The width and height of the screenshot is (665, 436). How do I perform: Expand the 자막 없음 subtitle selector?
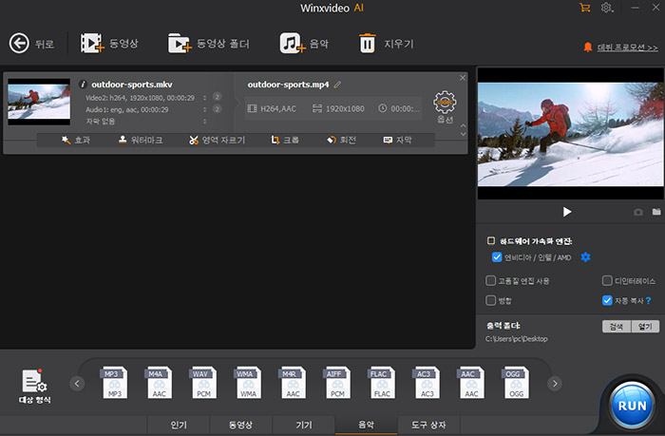pyautogui.click(x=204, y=122)
